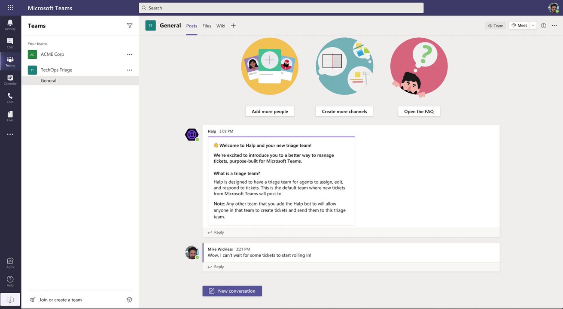Expand the Meet dropdown arrow

tap(533, 25)
